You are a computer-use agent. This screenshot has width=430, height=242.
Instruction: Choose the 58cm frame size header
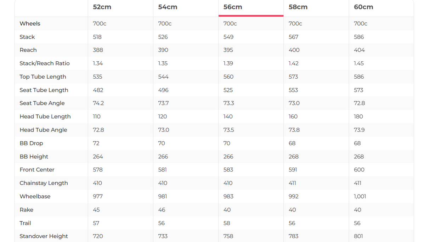[x=298, y=7]
